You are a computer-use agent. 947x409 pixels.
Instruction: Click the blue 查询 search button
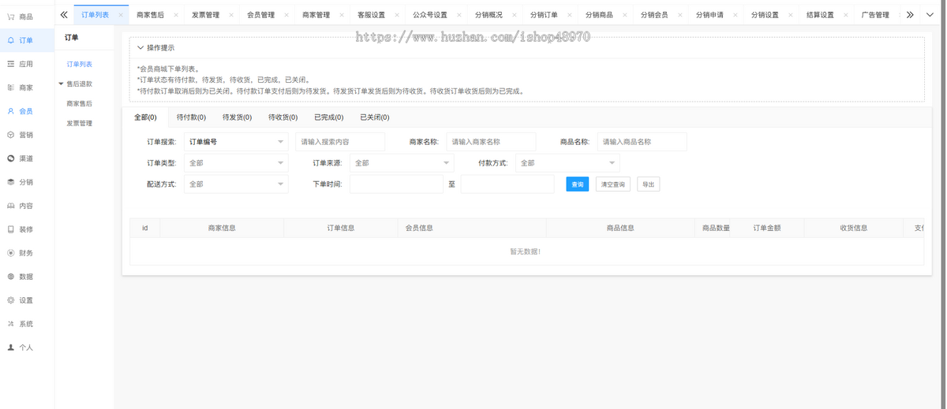pos(578,184)
